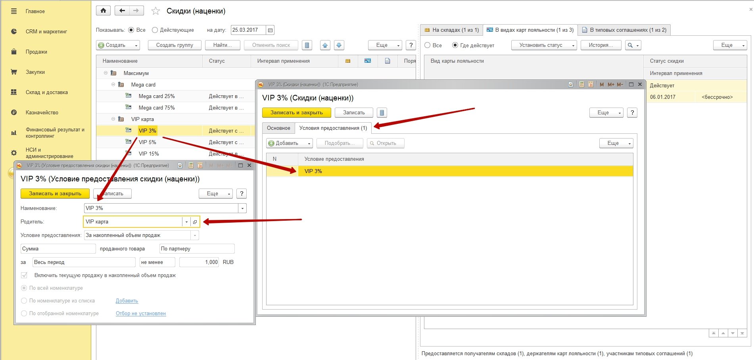Click the back navigation arrow
Image resolution: width=754 pixels, height=360 pixels.
click(122, 11)
